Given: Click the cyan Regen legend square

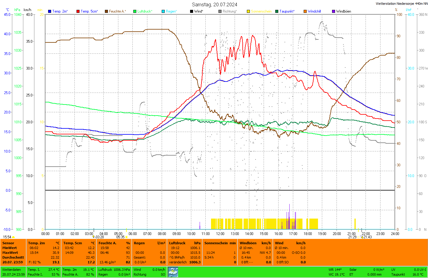Looking at the screenshot, I should point(163,11).
